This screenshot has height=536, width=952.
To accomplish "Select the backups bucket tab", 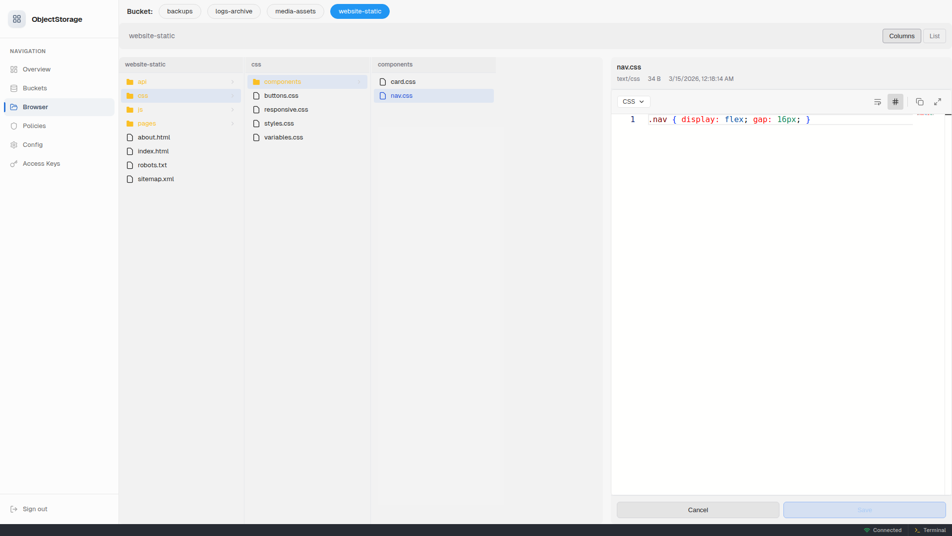I will (x=179, y=11).
